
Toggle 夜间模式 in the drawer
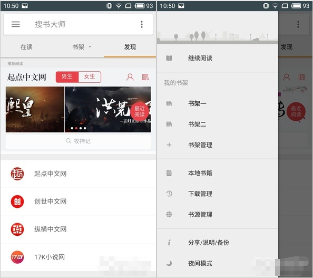218,263
